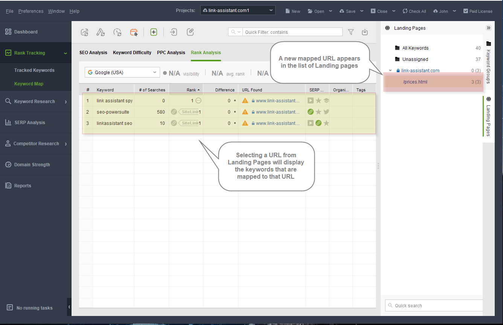503x325 pixels.
Task: Click the gray link icon in seo-powersuite Rank cell
Action: pos(174,112)
